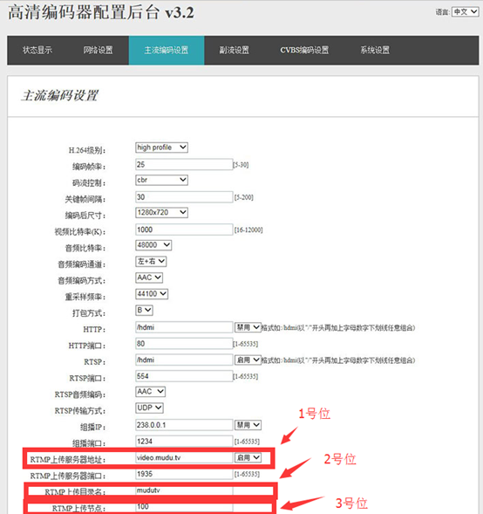Viewport: 483px width, 514px height.
Task: Toggle the HTTP 禁用 enable dropdown
Action: [248, 327]
